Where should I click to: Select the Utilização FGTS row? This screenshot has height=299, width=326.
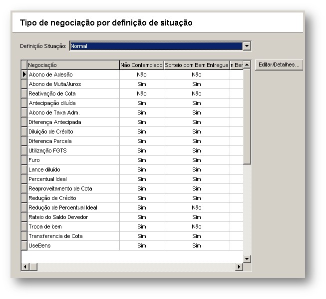click(x=132, y=150)
